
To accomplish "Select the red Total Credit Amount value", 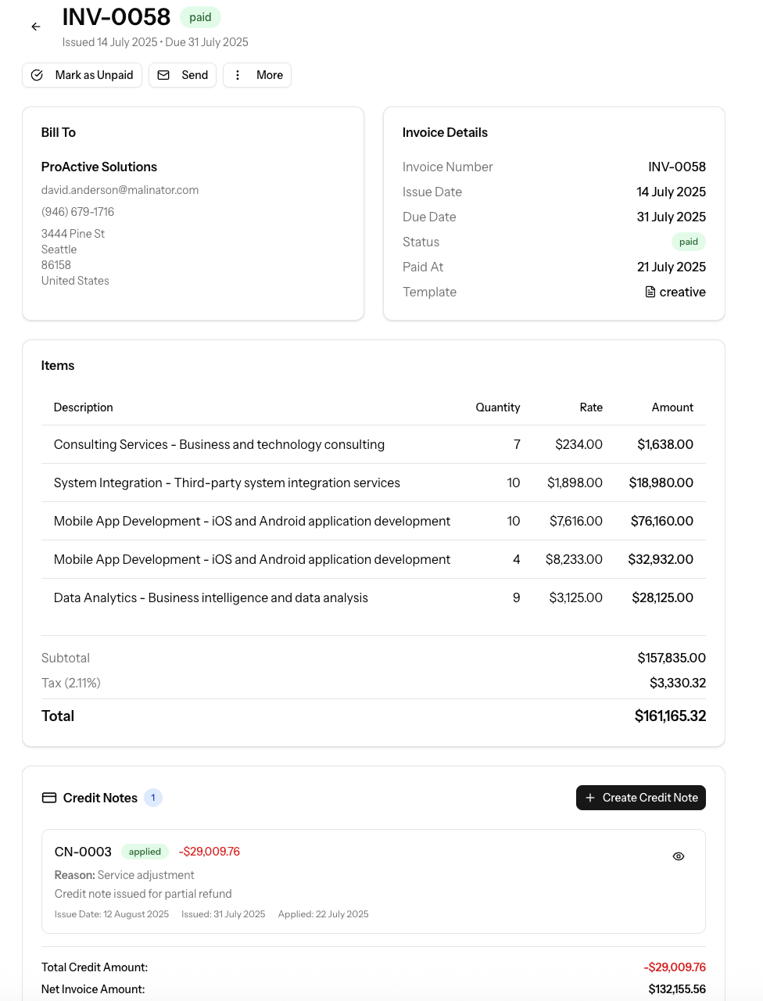I will [x=675, y=967].
